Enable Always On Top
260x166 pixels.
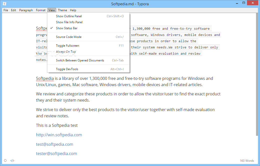coord(88,52)
